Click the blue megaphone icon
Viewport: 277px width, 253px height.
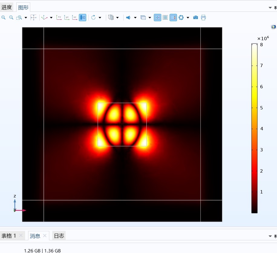click(x=129, y=18)
